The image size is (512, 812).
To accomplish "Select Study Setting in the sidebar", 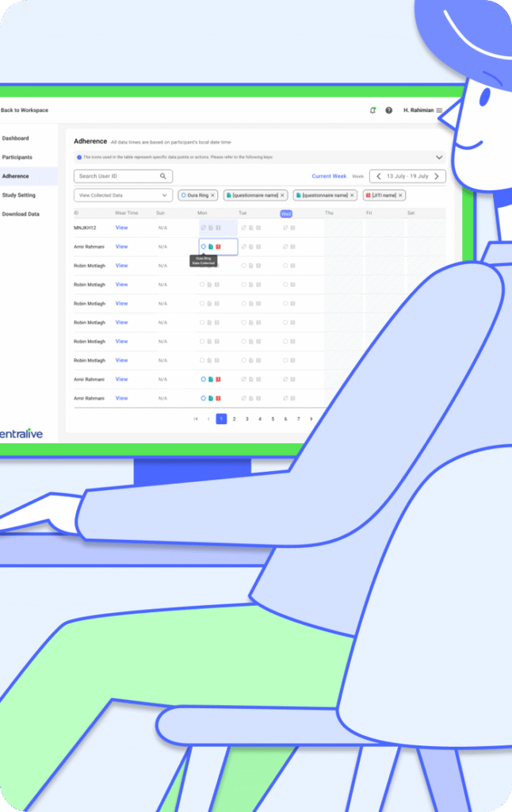I will point(18,195).
